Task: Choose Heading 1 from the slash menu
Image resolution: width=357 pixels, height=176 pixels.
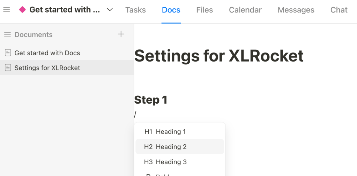Action: tap(171, 132)
